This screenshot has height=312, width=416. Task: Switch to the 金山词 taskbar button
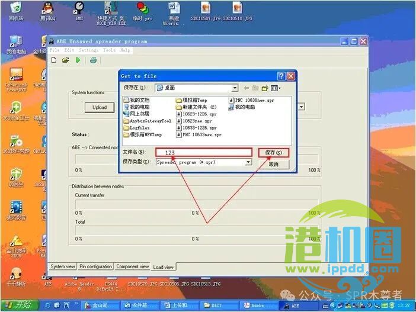pyautogui.click(x=100, y=305)
